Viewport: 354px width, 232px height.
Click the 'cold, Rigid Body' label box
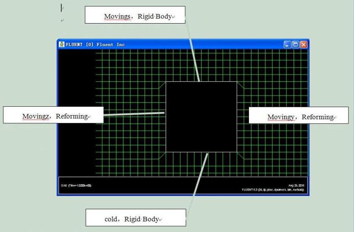[x=136, y=217]
